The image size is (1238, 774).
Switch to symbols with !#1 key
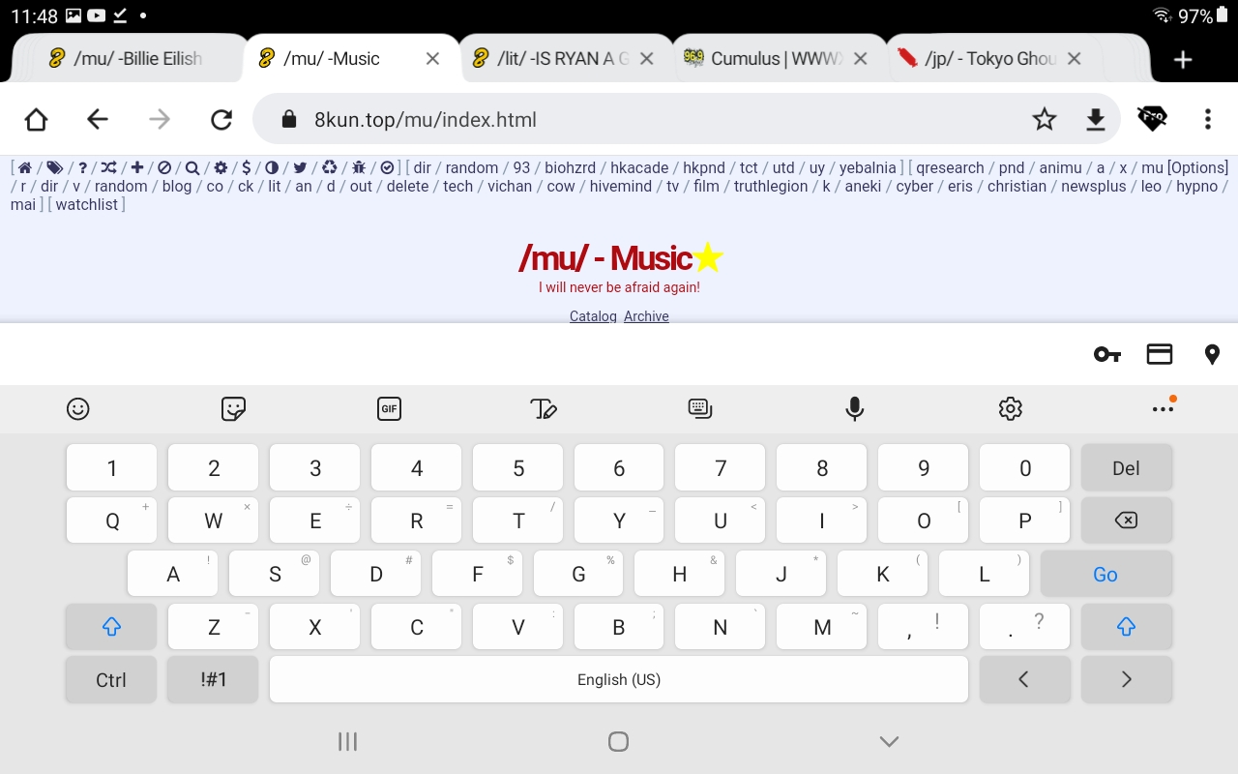(213, 679)
